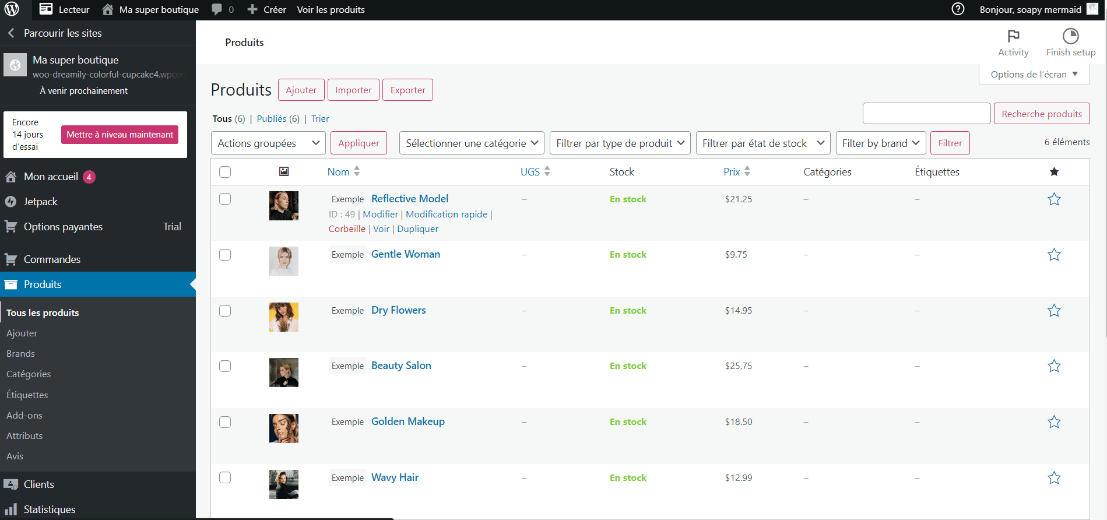The image size is (1107, 520).
Task: Open the Catégories submenu item
Action: 29,374
